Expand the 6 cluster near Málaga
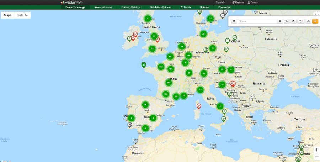Viewport: 320px width, 162px height. point(145,128)
